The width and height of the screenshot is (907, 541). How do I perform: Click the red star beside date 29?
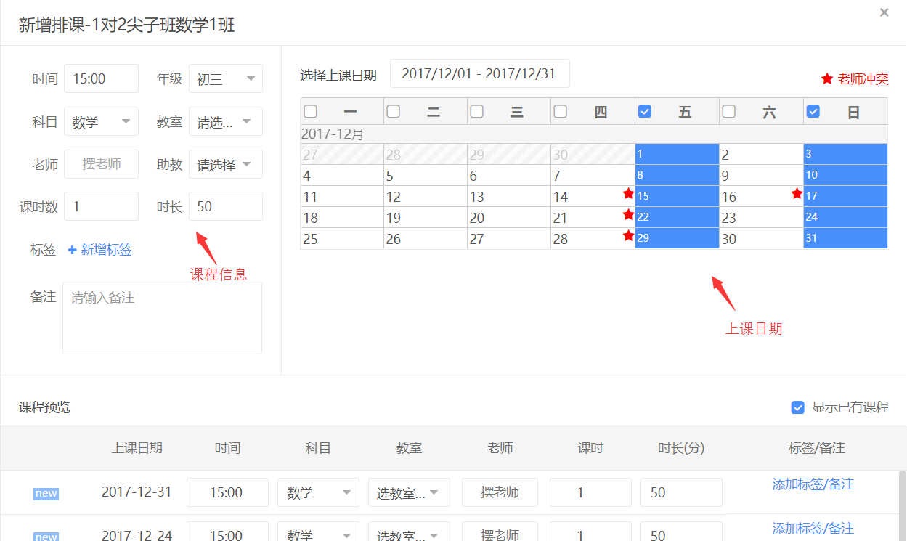(x=629, y=235)
